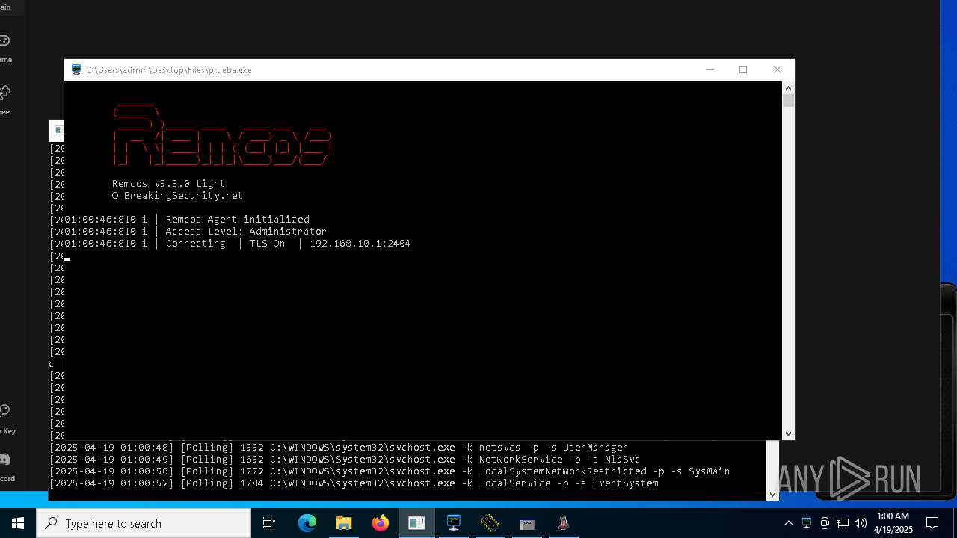Image resolution: width=957 pixels, height=538 pixels.
Task: Open Task View from the taskbar
Action: click(269, 523)
